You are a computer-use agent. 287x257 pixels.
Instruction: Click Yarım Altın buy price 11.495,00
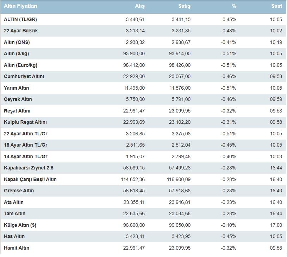point(134,88)
